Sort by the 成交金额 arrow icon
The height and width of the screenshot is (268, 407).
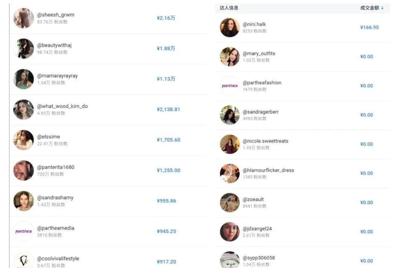click(382, 8)
